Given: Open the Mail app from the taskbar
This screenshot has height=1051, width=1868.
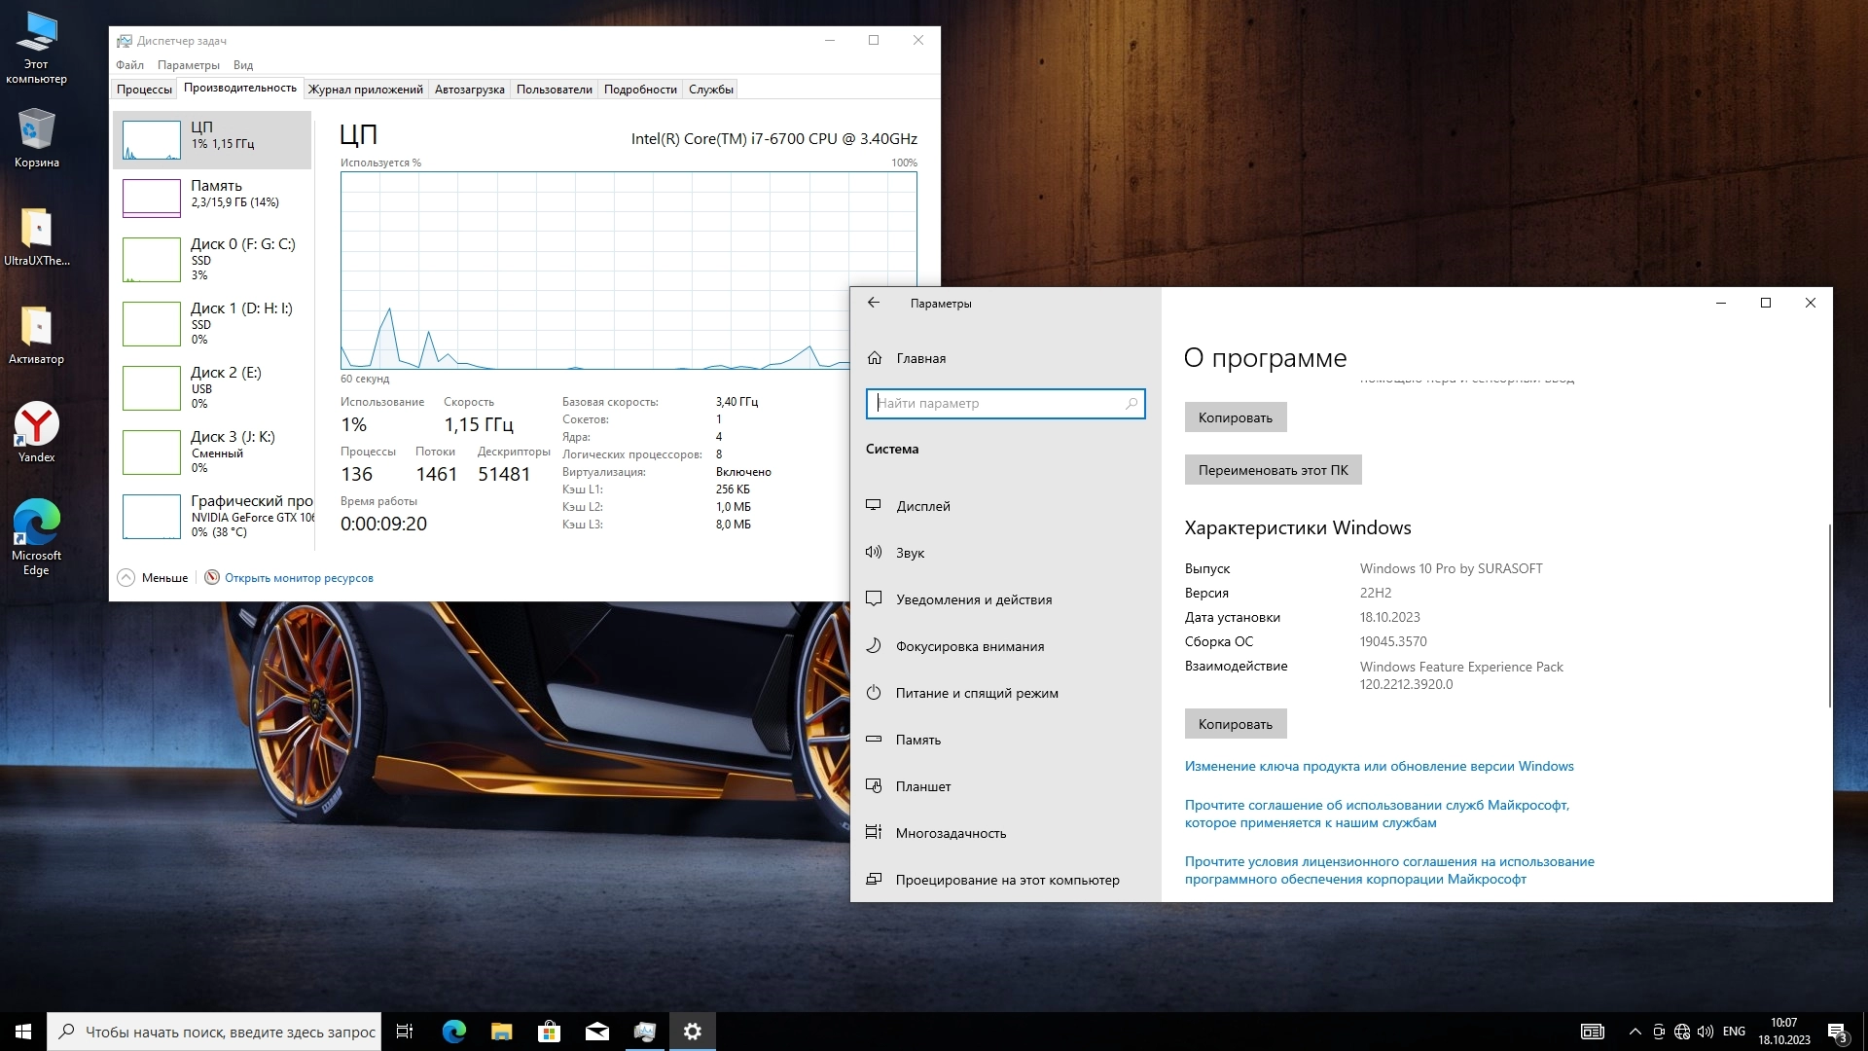Looking at the screenshot, I should 597,1032.
